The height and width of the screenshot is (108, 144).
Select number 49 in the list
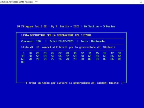click(23, 56)
